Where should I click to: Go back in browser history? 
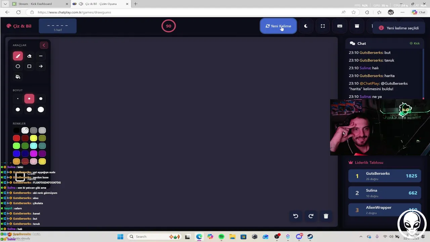point(7,12)
